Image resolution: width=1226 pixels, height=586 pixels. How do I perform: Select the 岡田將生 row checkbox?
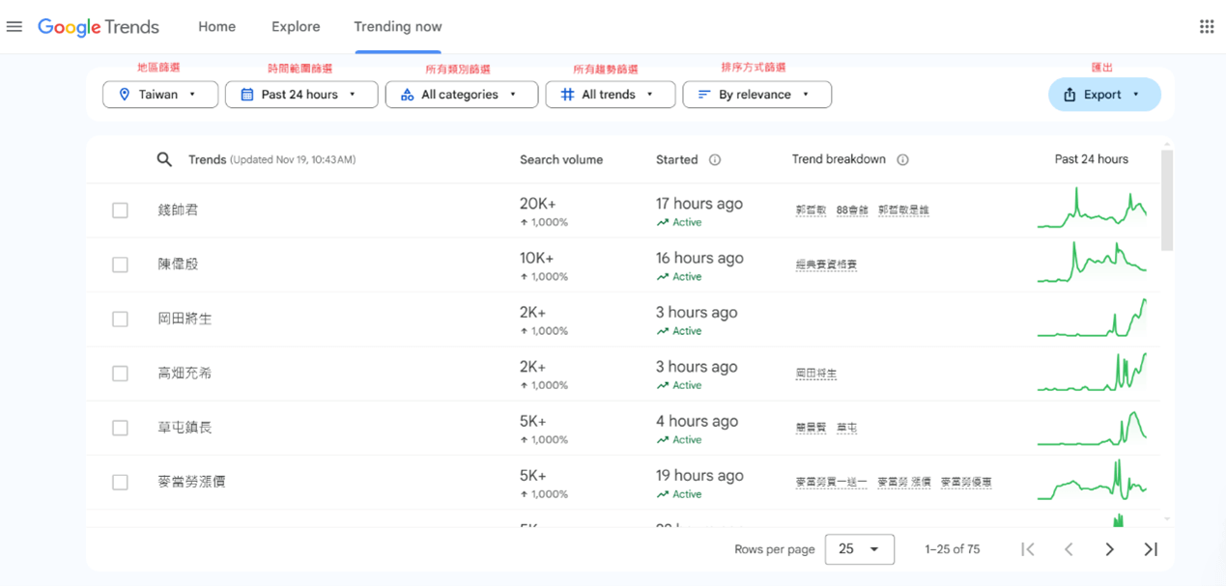[x=120, y=319]
